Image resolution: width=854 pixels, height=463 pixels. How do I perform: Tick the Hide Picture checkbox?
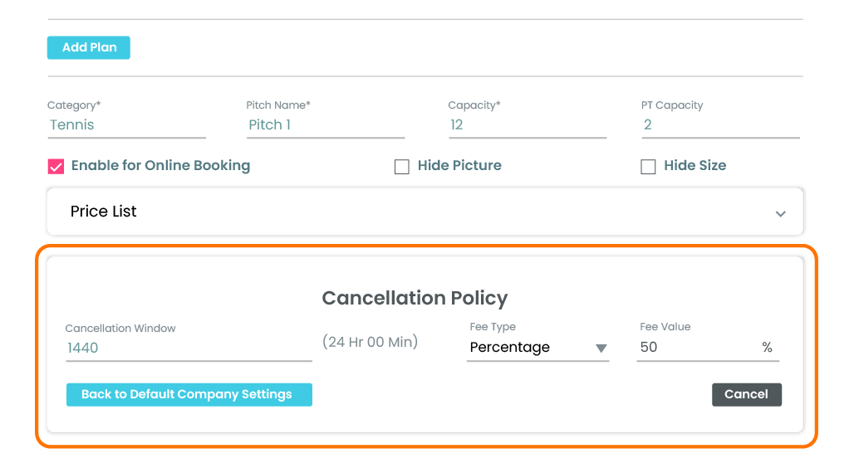pyautogui.click(x=402, y=167)
